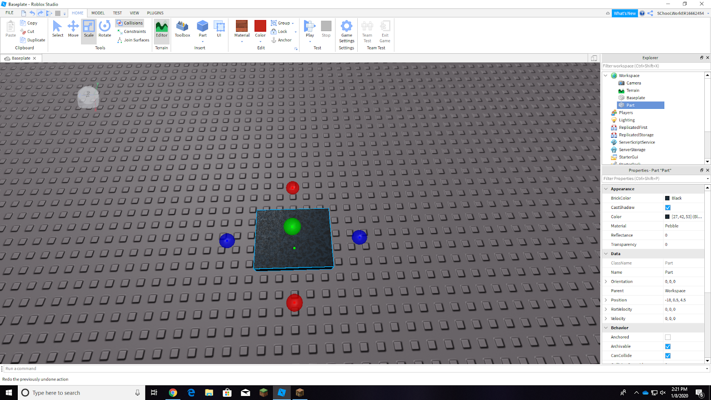Image resolution: width=711 pixels, height=400 pixels.
Task: Open the Color dropdown arrow
Action: point(260,42)
